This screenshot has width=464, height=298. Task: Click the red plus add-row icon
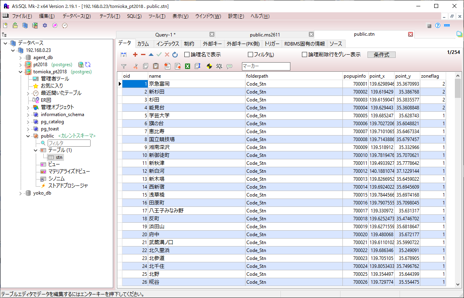pos(135,55)
